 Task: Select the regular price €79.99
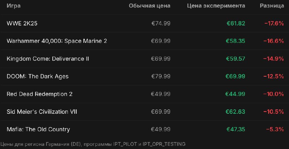tap(161, 76)
